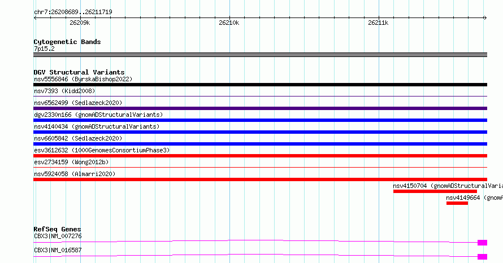503x263 pixels.
Task: Select the blue nsv4140434 variant bar
Action: point(260,132)
